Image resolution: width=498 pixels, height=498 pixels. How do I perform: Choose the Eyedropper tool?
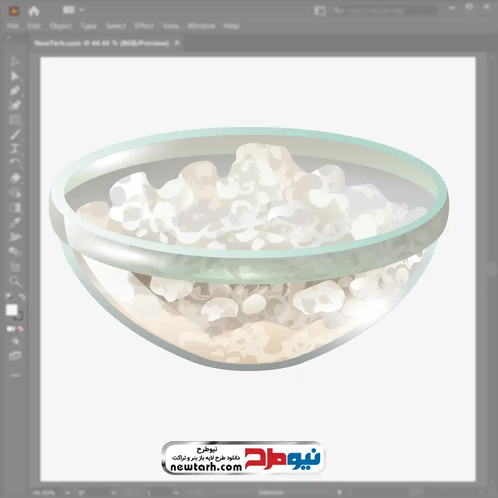coord(15,222)
